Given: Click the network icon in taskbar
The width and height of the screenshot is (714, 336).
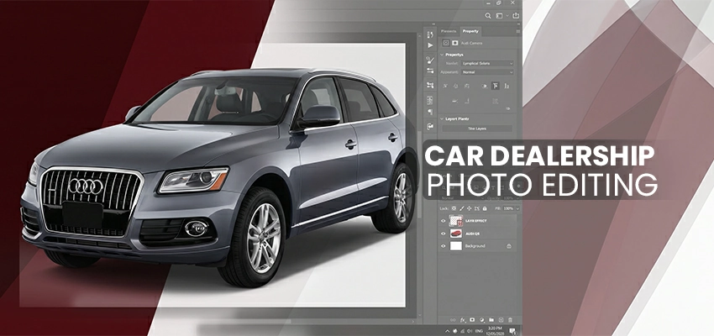Looking at the screenshot, I should coord(462,331).
